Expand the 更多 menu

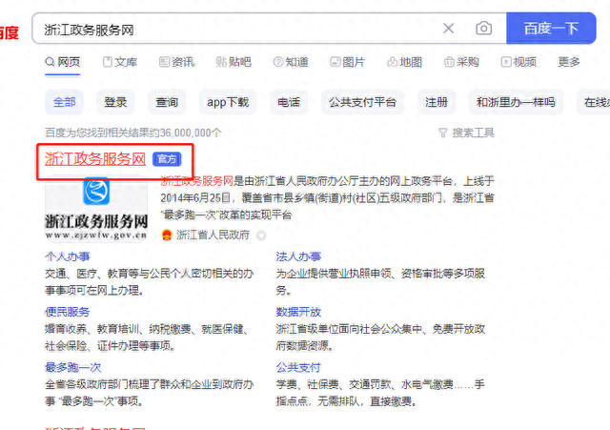568,62
